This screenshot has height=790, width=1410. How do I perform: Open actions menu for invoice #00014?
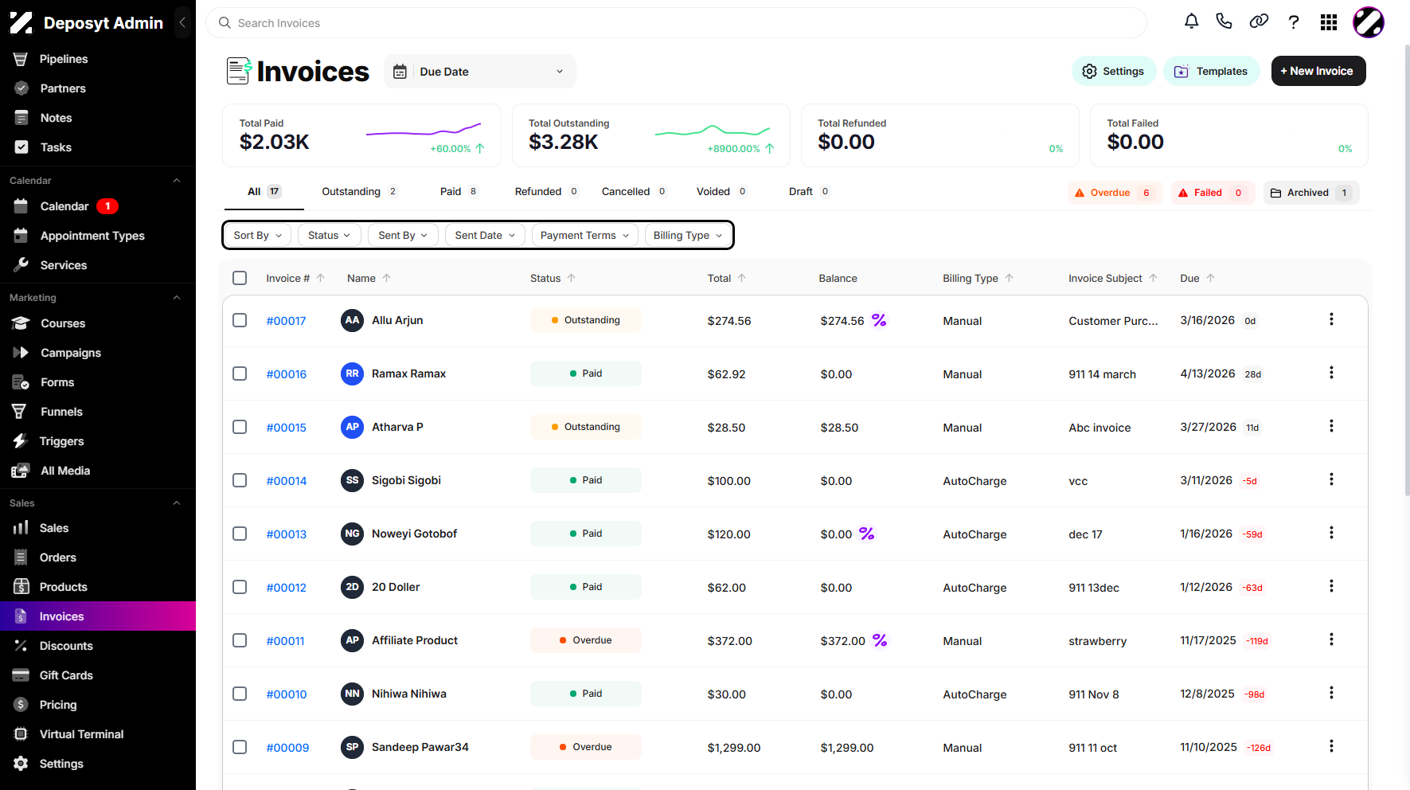pos(1331,479)
